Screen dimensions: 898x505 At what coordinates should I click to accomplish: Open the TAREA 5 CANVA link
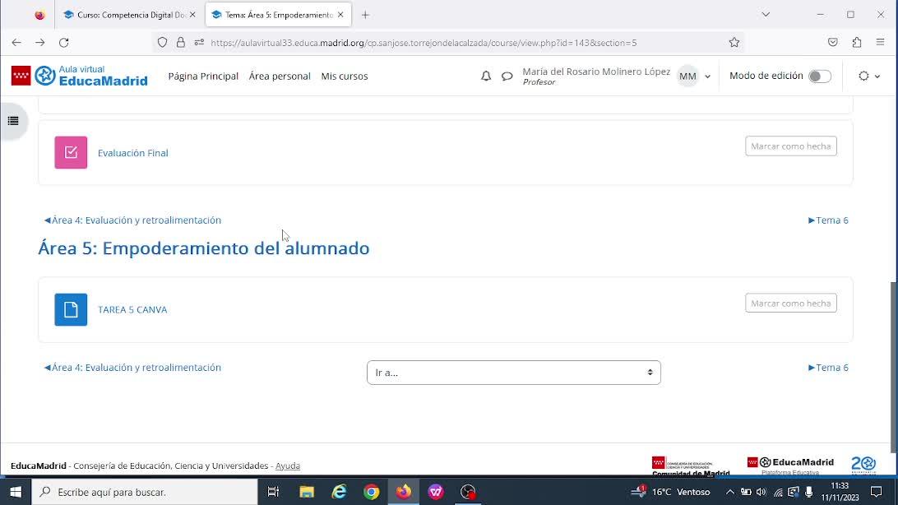pos(132,310)
